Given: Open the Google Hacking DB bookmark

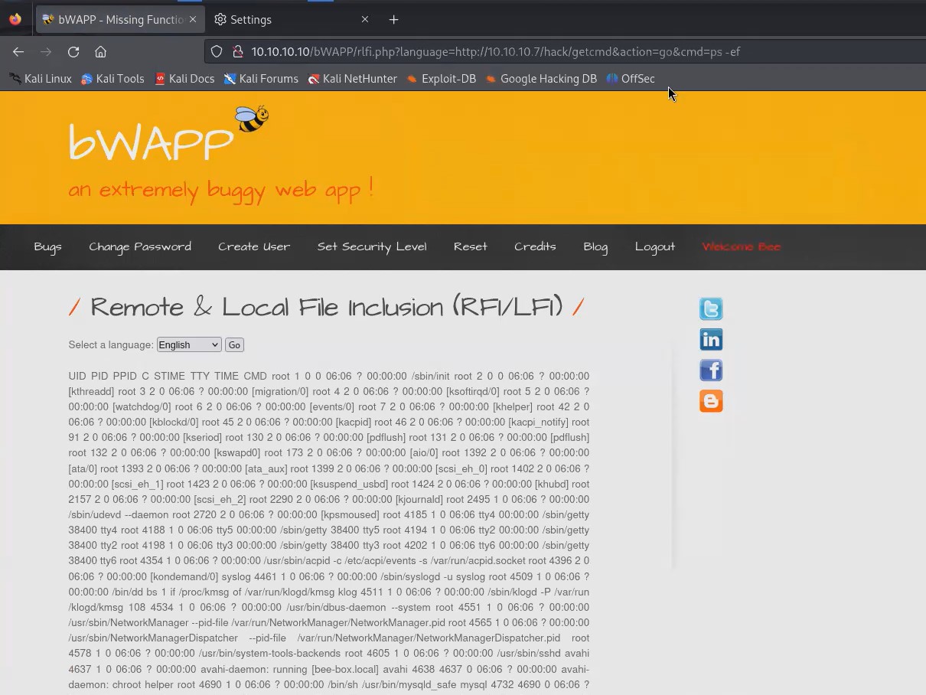Looking at the screenshot, I should [541, 78].
